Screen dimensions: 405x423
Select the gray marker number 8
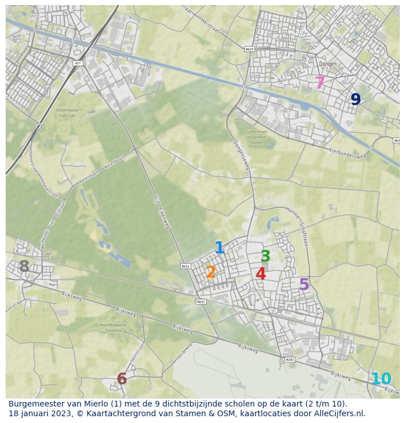point(24,267)
